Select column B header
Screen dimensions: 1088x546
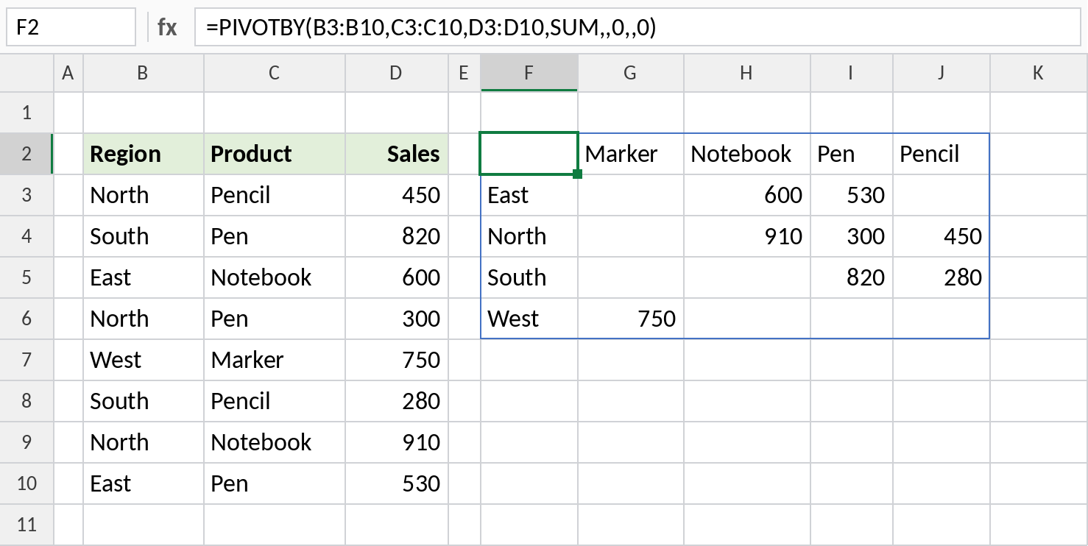(x=144, y=73)
